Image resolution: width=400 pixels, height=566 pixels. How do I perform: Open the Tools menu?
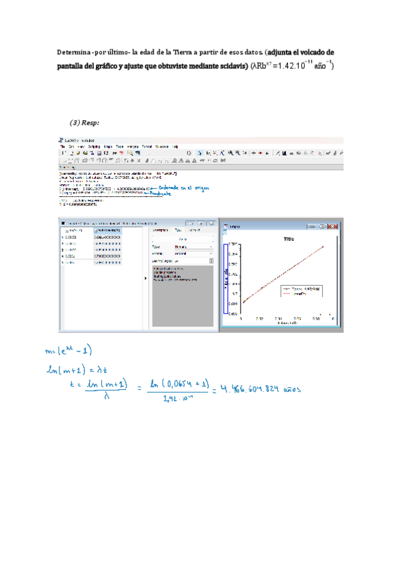[x=120, y=147]
